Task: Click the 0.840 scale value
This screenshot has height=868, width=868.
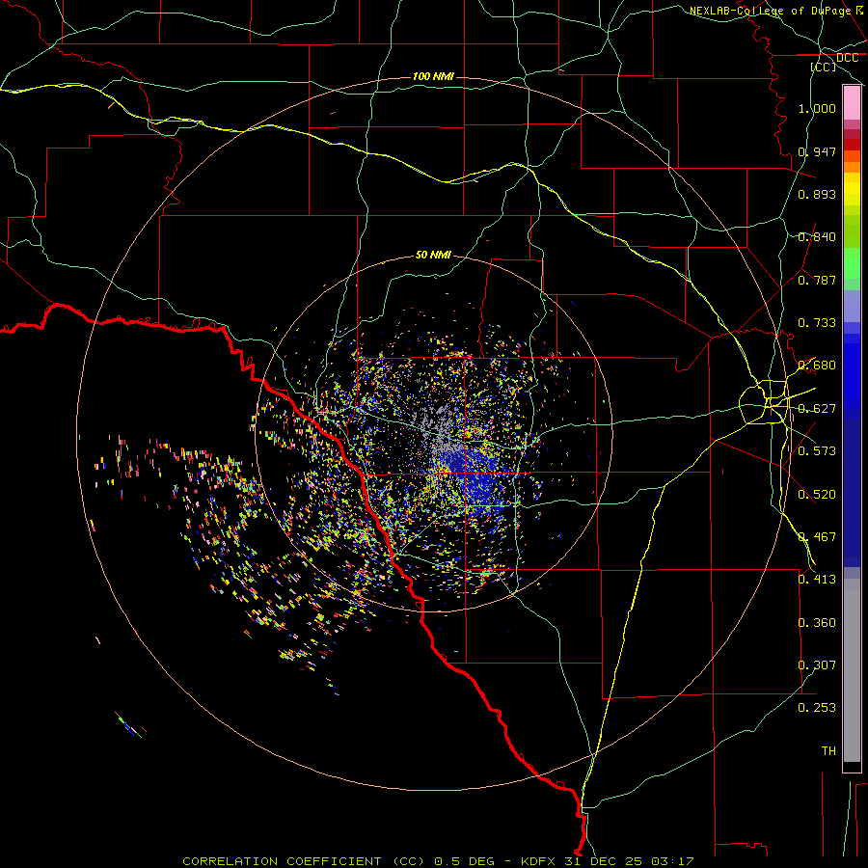Action: tap(817, 237)
